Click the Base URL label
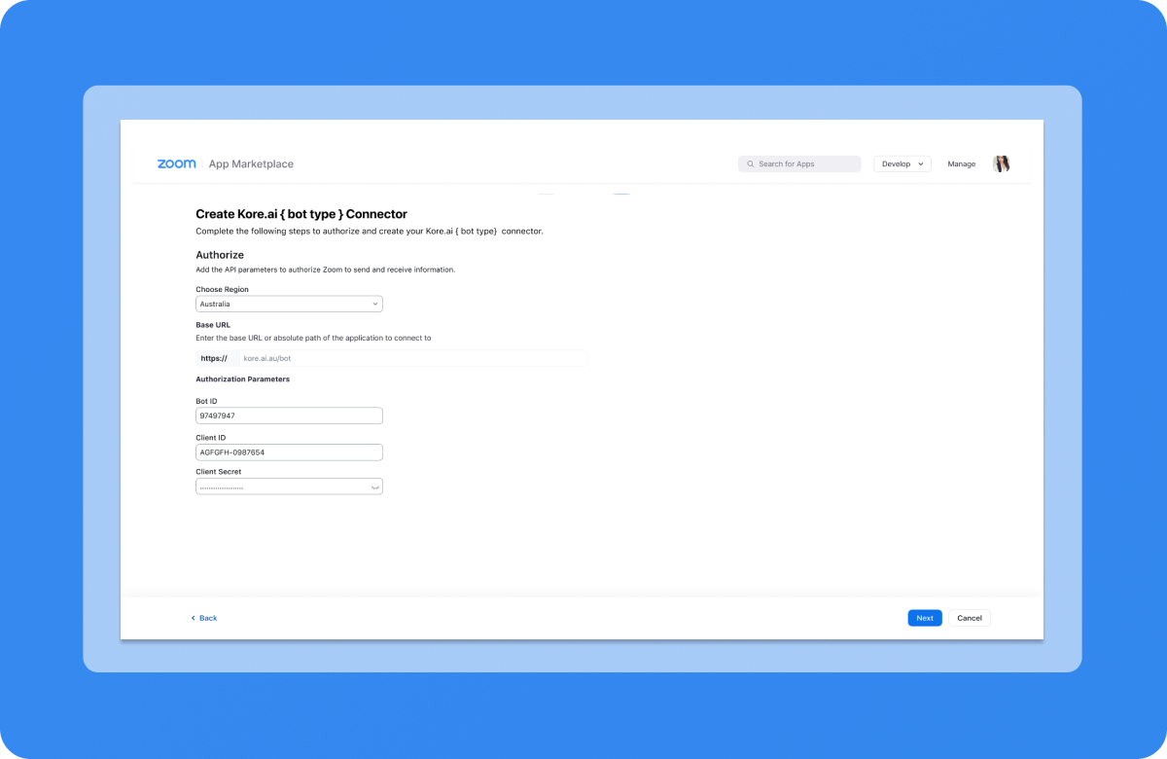 213,325
